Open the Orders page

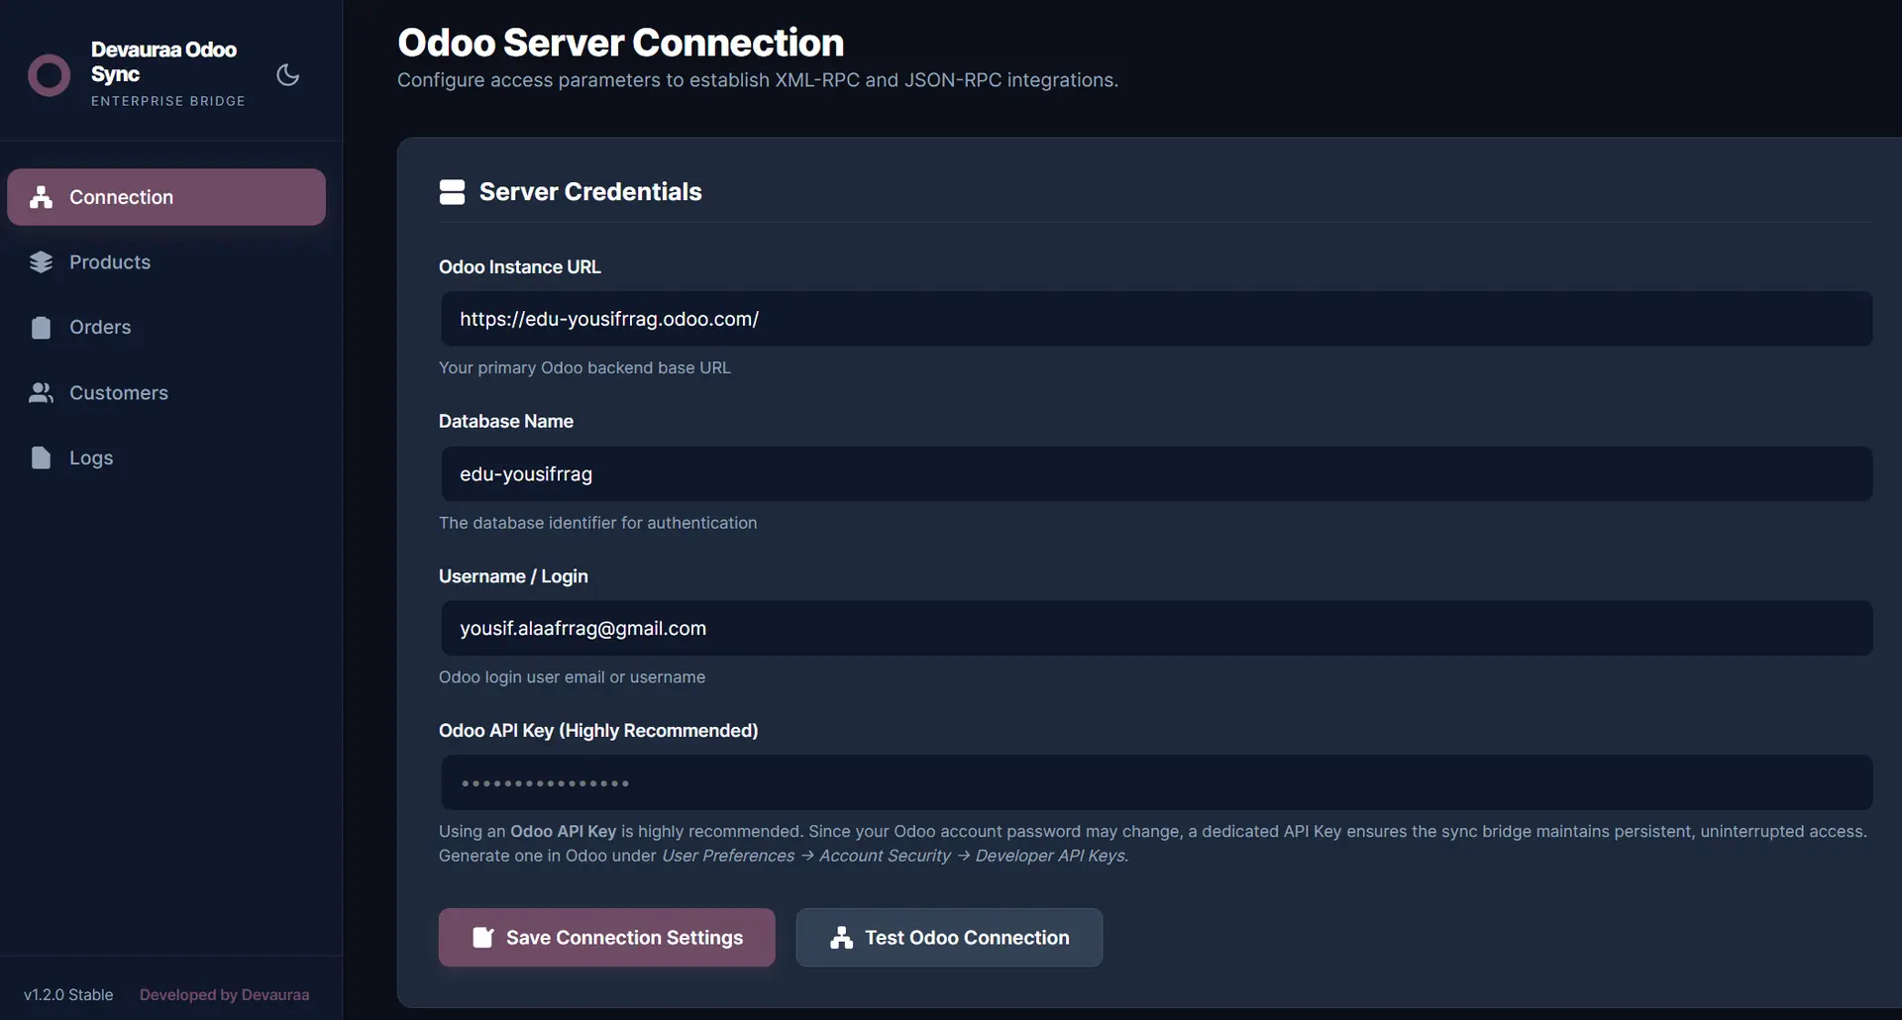point(166,328)
